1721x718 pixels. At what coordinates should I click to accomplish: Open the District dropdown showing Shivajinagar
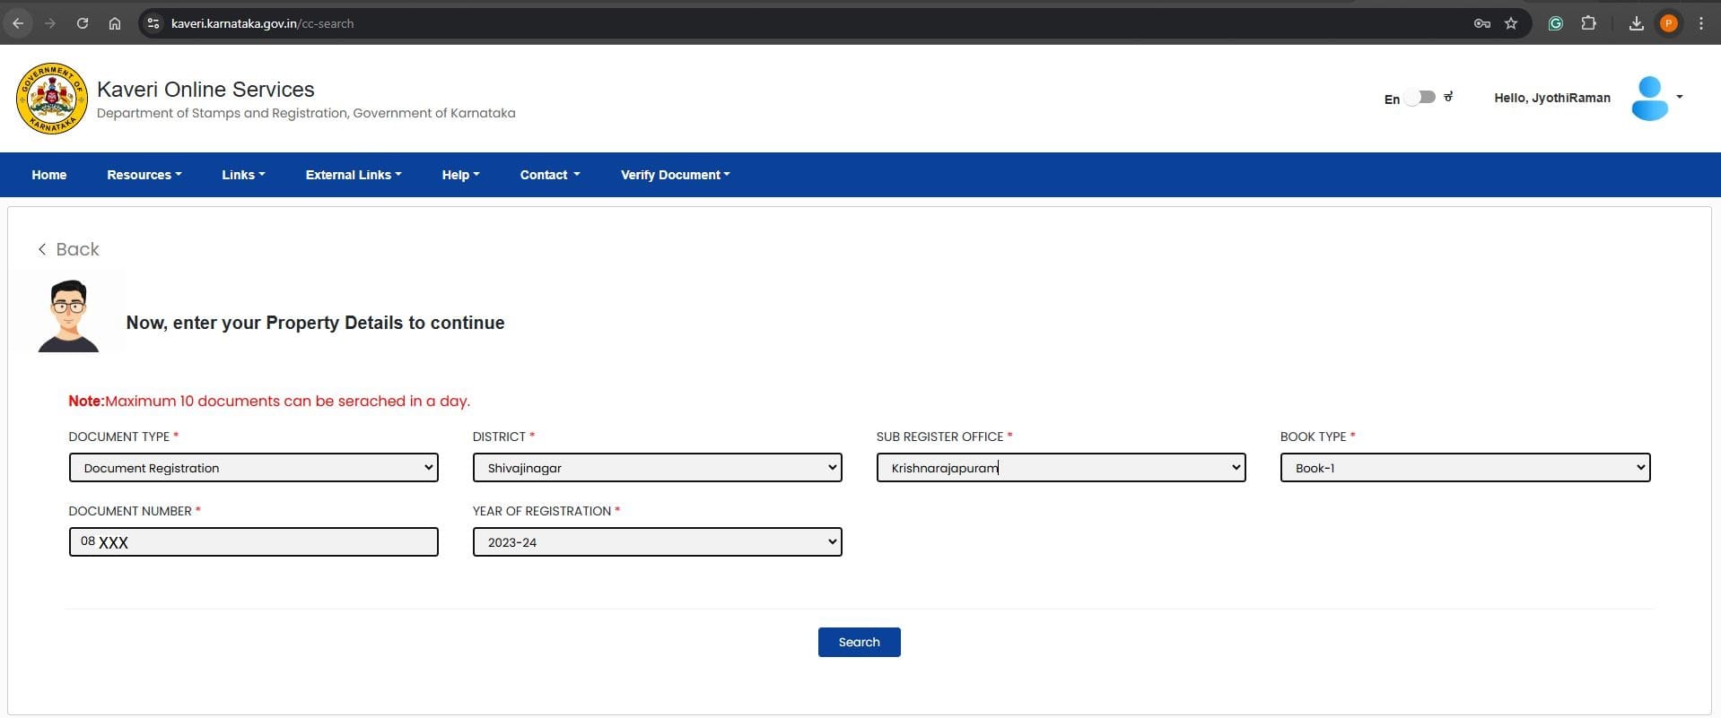(x=657, y=468)
